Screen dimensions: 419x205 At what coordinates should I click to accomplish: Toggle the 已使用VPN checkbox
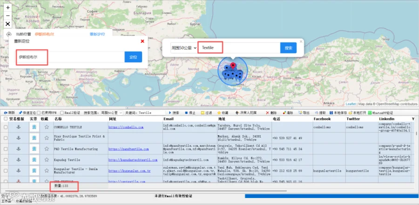point(39,113)
